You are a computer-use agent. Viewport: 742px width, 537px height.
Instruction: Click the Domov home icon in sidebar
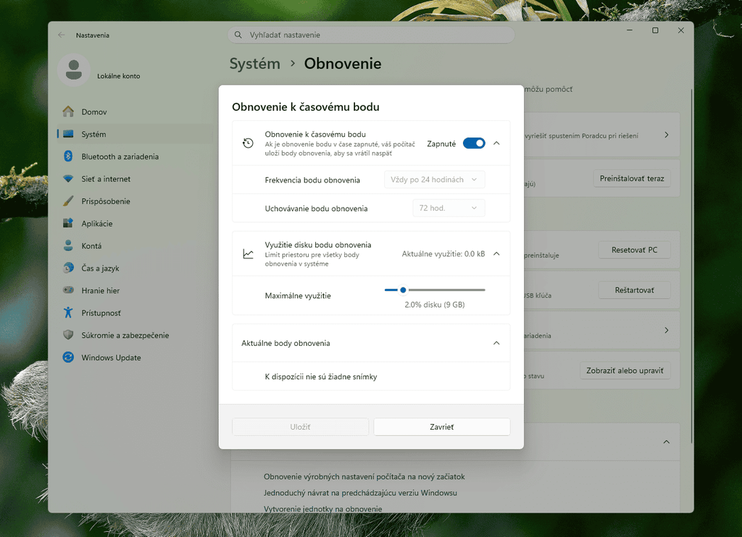[68, 111]
